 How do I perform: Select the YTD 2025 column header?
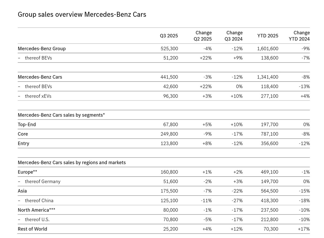point(268,36)
